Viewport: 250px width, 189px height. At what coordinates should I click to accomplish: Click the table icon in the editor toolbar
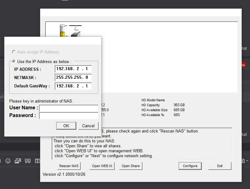point(37,161)
